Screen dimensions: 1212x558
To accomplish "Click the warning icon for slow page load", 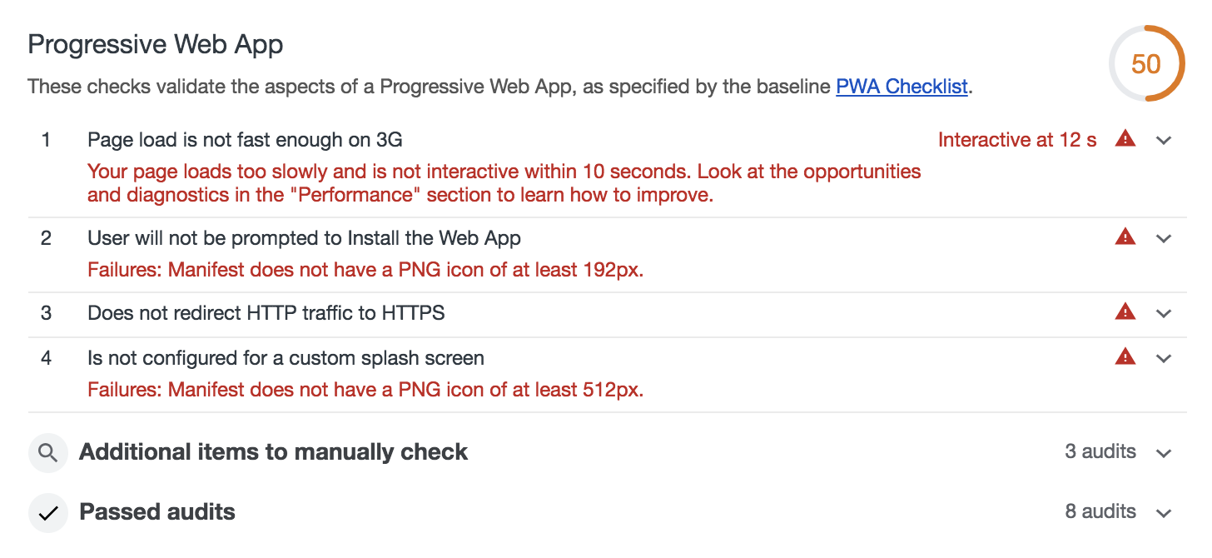I will click(x=1125, y=139).
